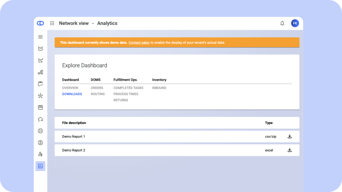Viewport: 342px width, 192px height.
Task: Click the csv/zip type value
Action: pos(271,136)
